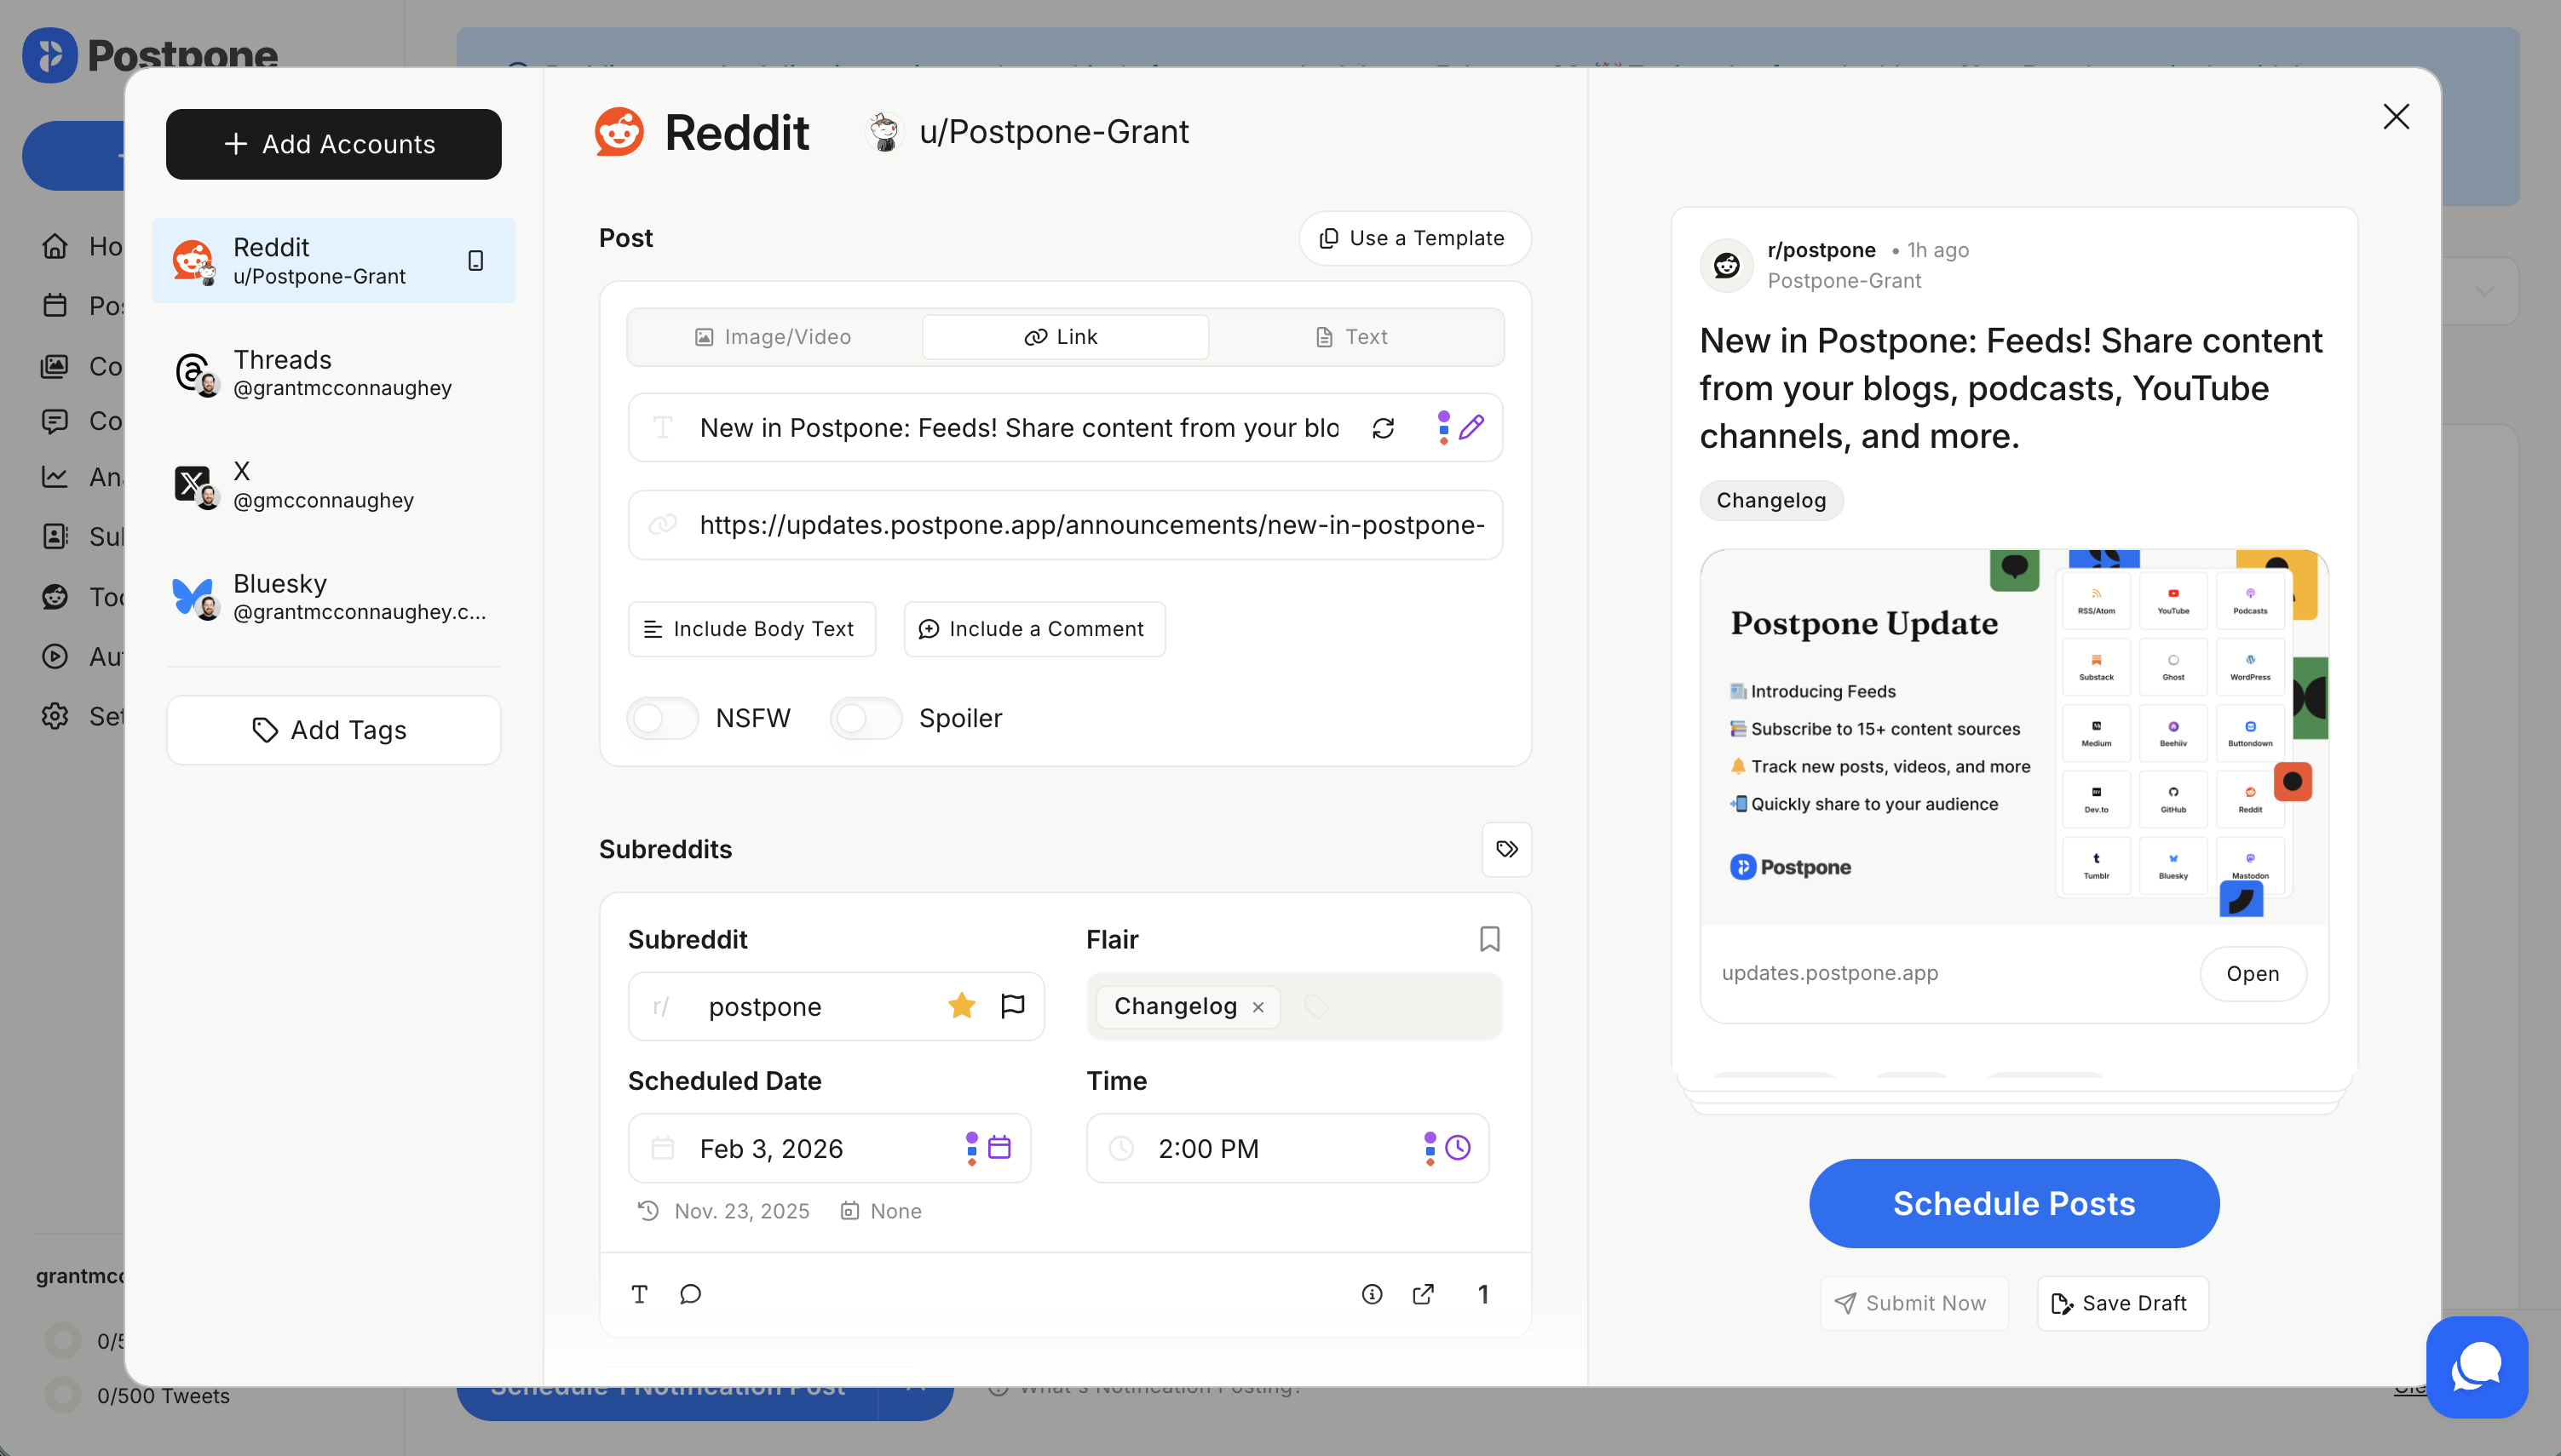This screenshot has width=2561, height=1456.
Task: Switch to the Image/Video post tab
Action: click(774, 337)
